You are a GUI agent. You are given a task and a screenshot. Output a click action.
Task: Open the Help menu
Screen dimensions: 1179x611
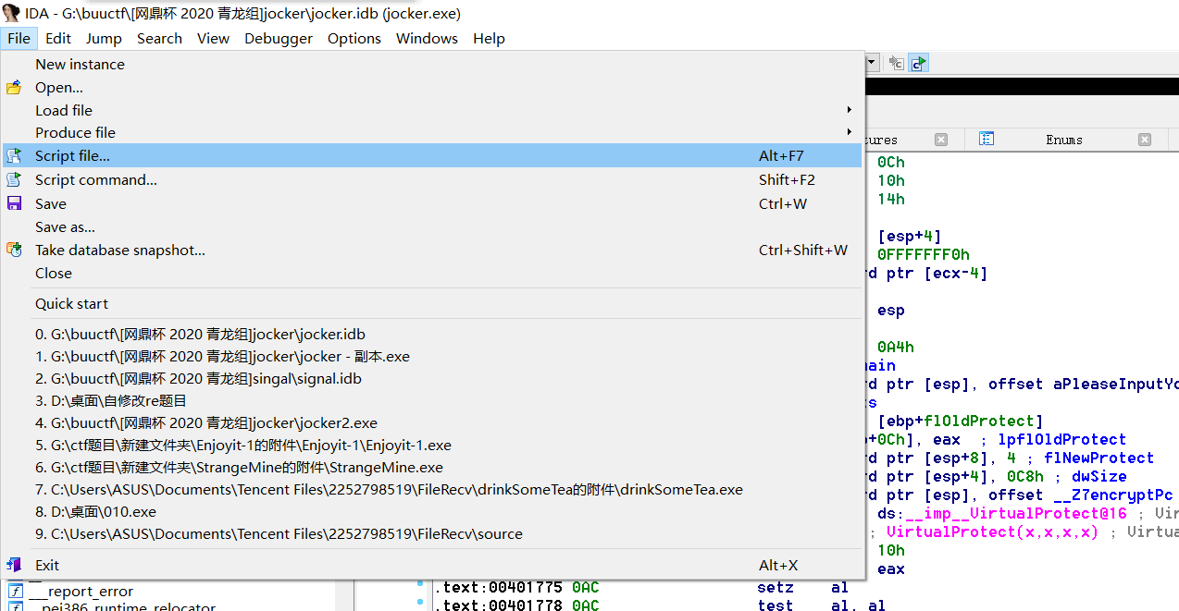[489, 38]
